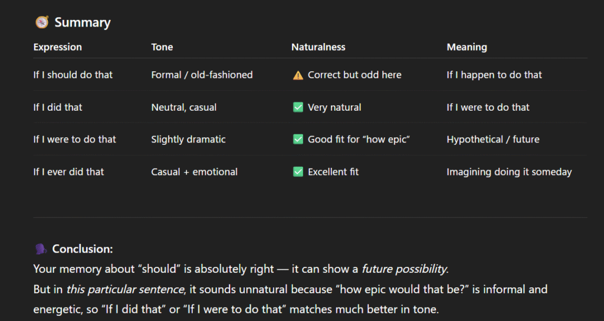Click the 'Slightly dramatic' tone cell
This screenshot has width=604, height=321.
pos(188,140)
